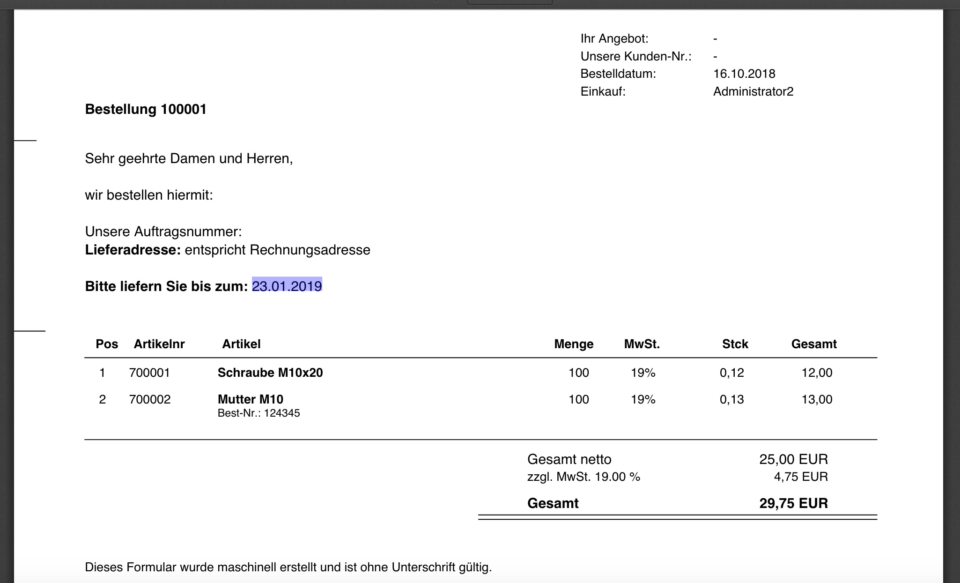Click the Lieferadresse label

pyautogui.click(x=133, y=250)
